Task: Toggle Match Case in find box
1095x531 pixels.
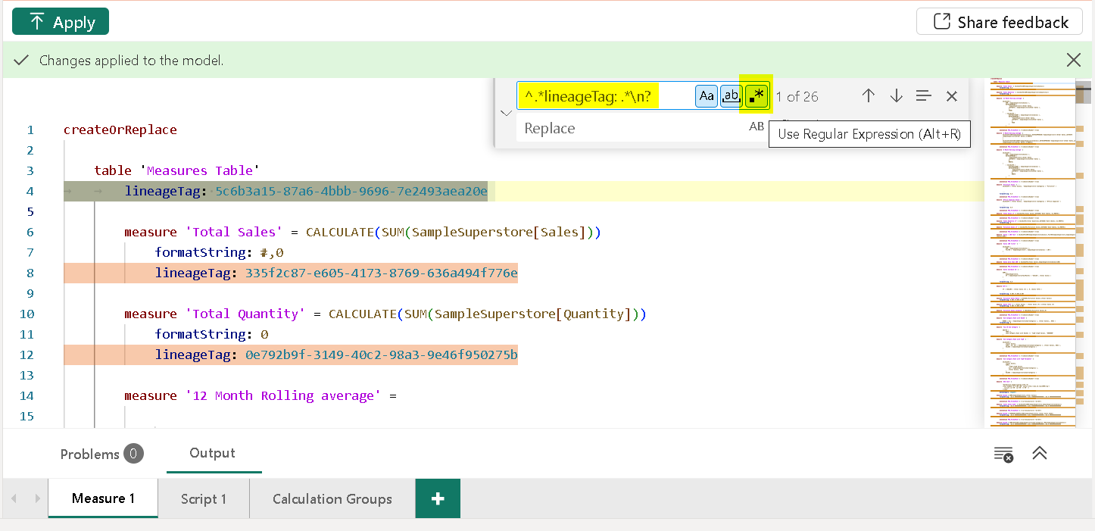Action: [706, 96]
